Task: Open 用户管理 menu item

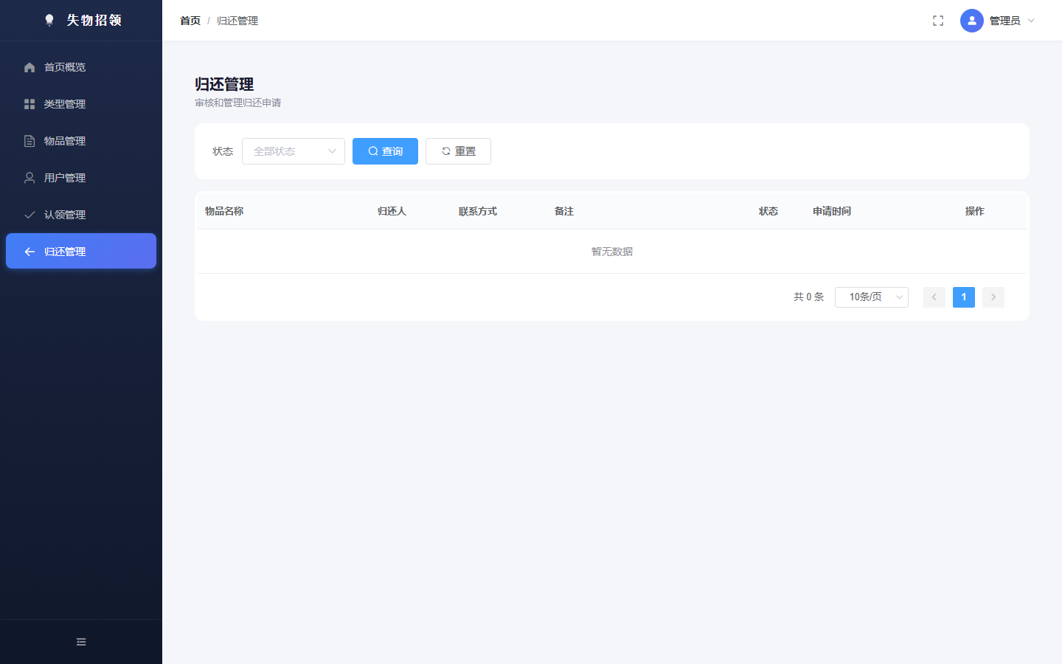Action: point(81,178)
